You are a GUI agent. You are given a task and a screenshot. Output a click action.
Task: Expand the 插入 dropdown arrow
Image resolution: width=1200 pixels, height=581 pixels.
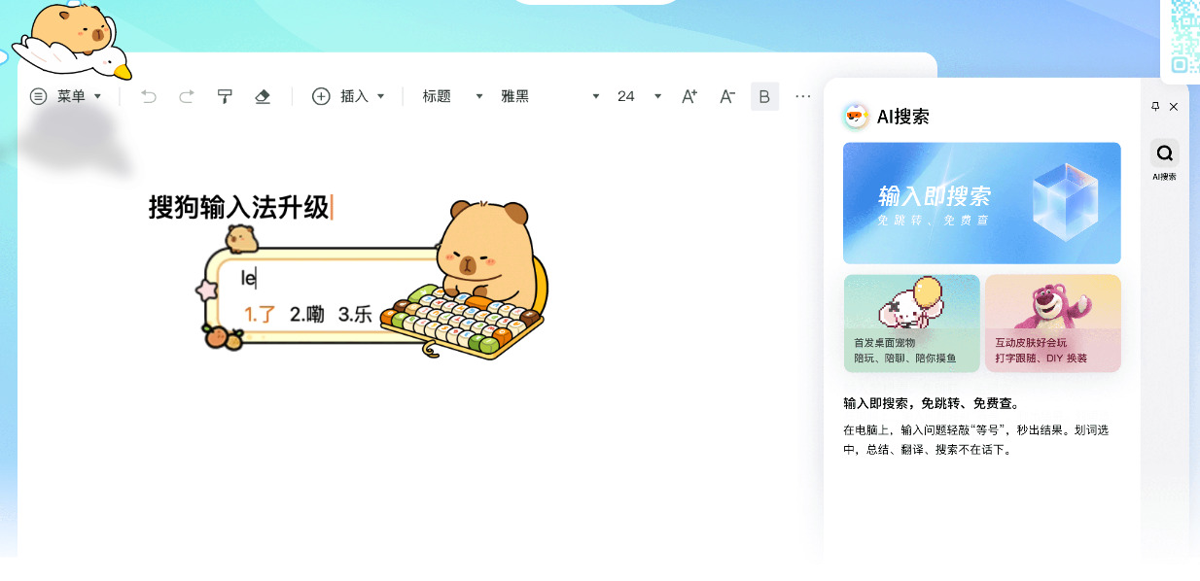tap(380, 96)
